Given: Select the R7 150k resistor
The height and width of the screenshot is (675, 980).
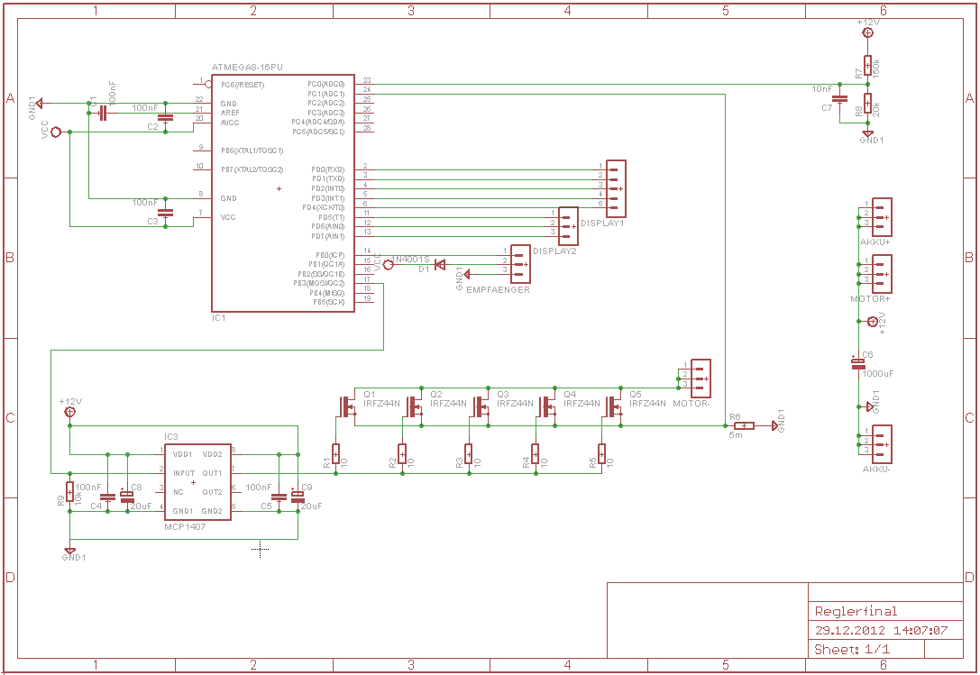Looking at the screenshot, I should coord(867,65).
